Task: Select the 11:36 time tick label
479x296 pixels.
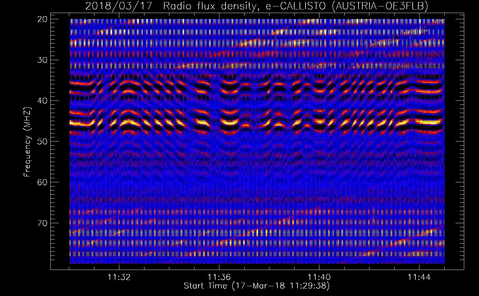Action: tap(219, 277)
